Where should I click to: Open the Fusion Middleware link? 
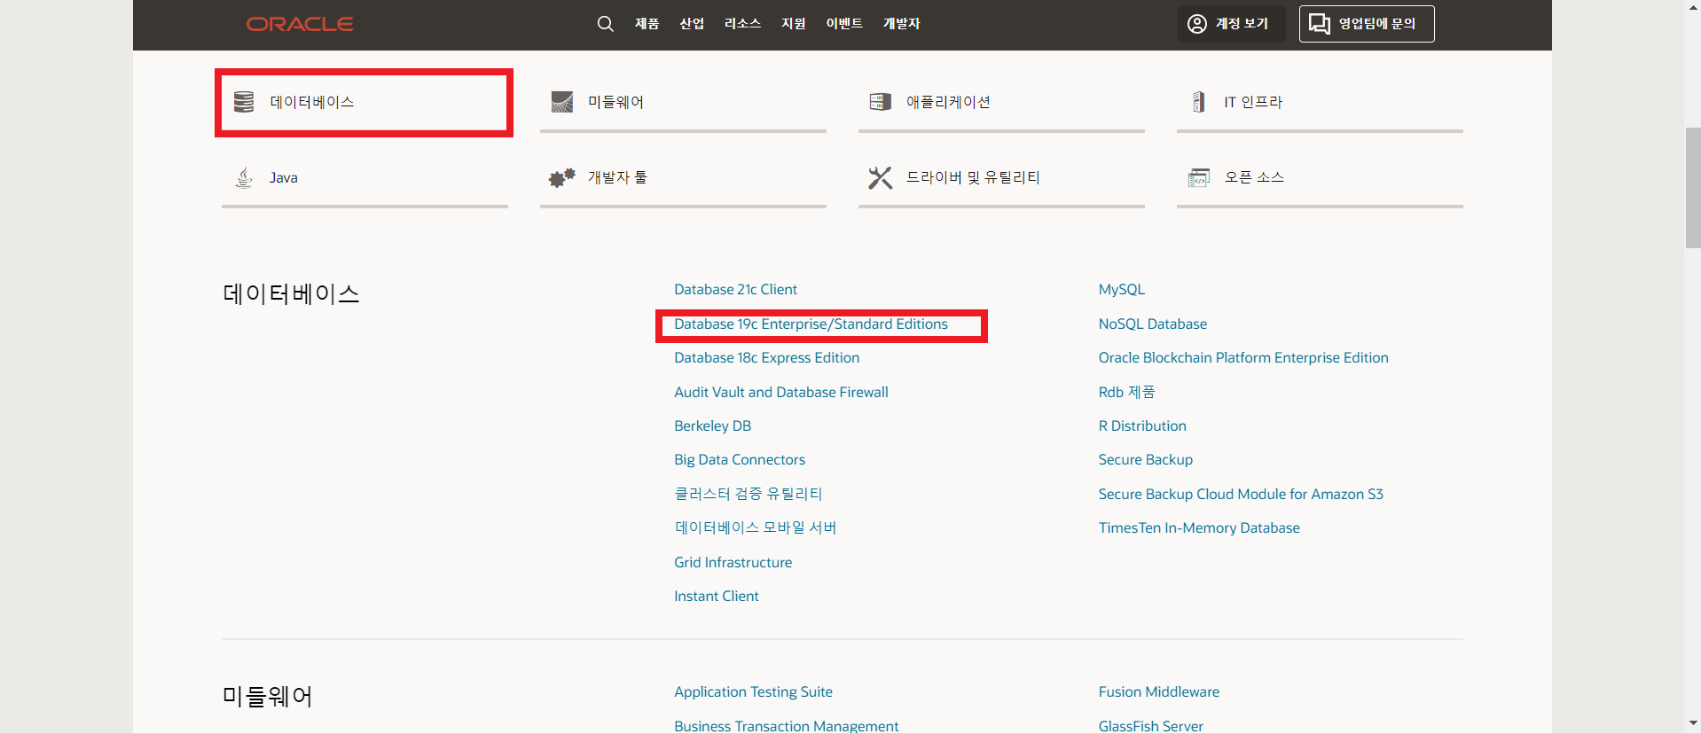(1158, 692)
